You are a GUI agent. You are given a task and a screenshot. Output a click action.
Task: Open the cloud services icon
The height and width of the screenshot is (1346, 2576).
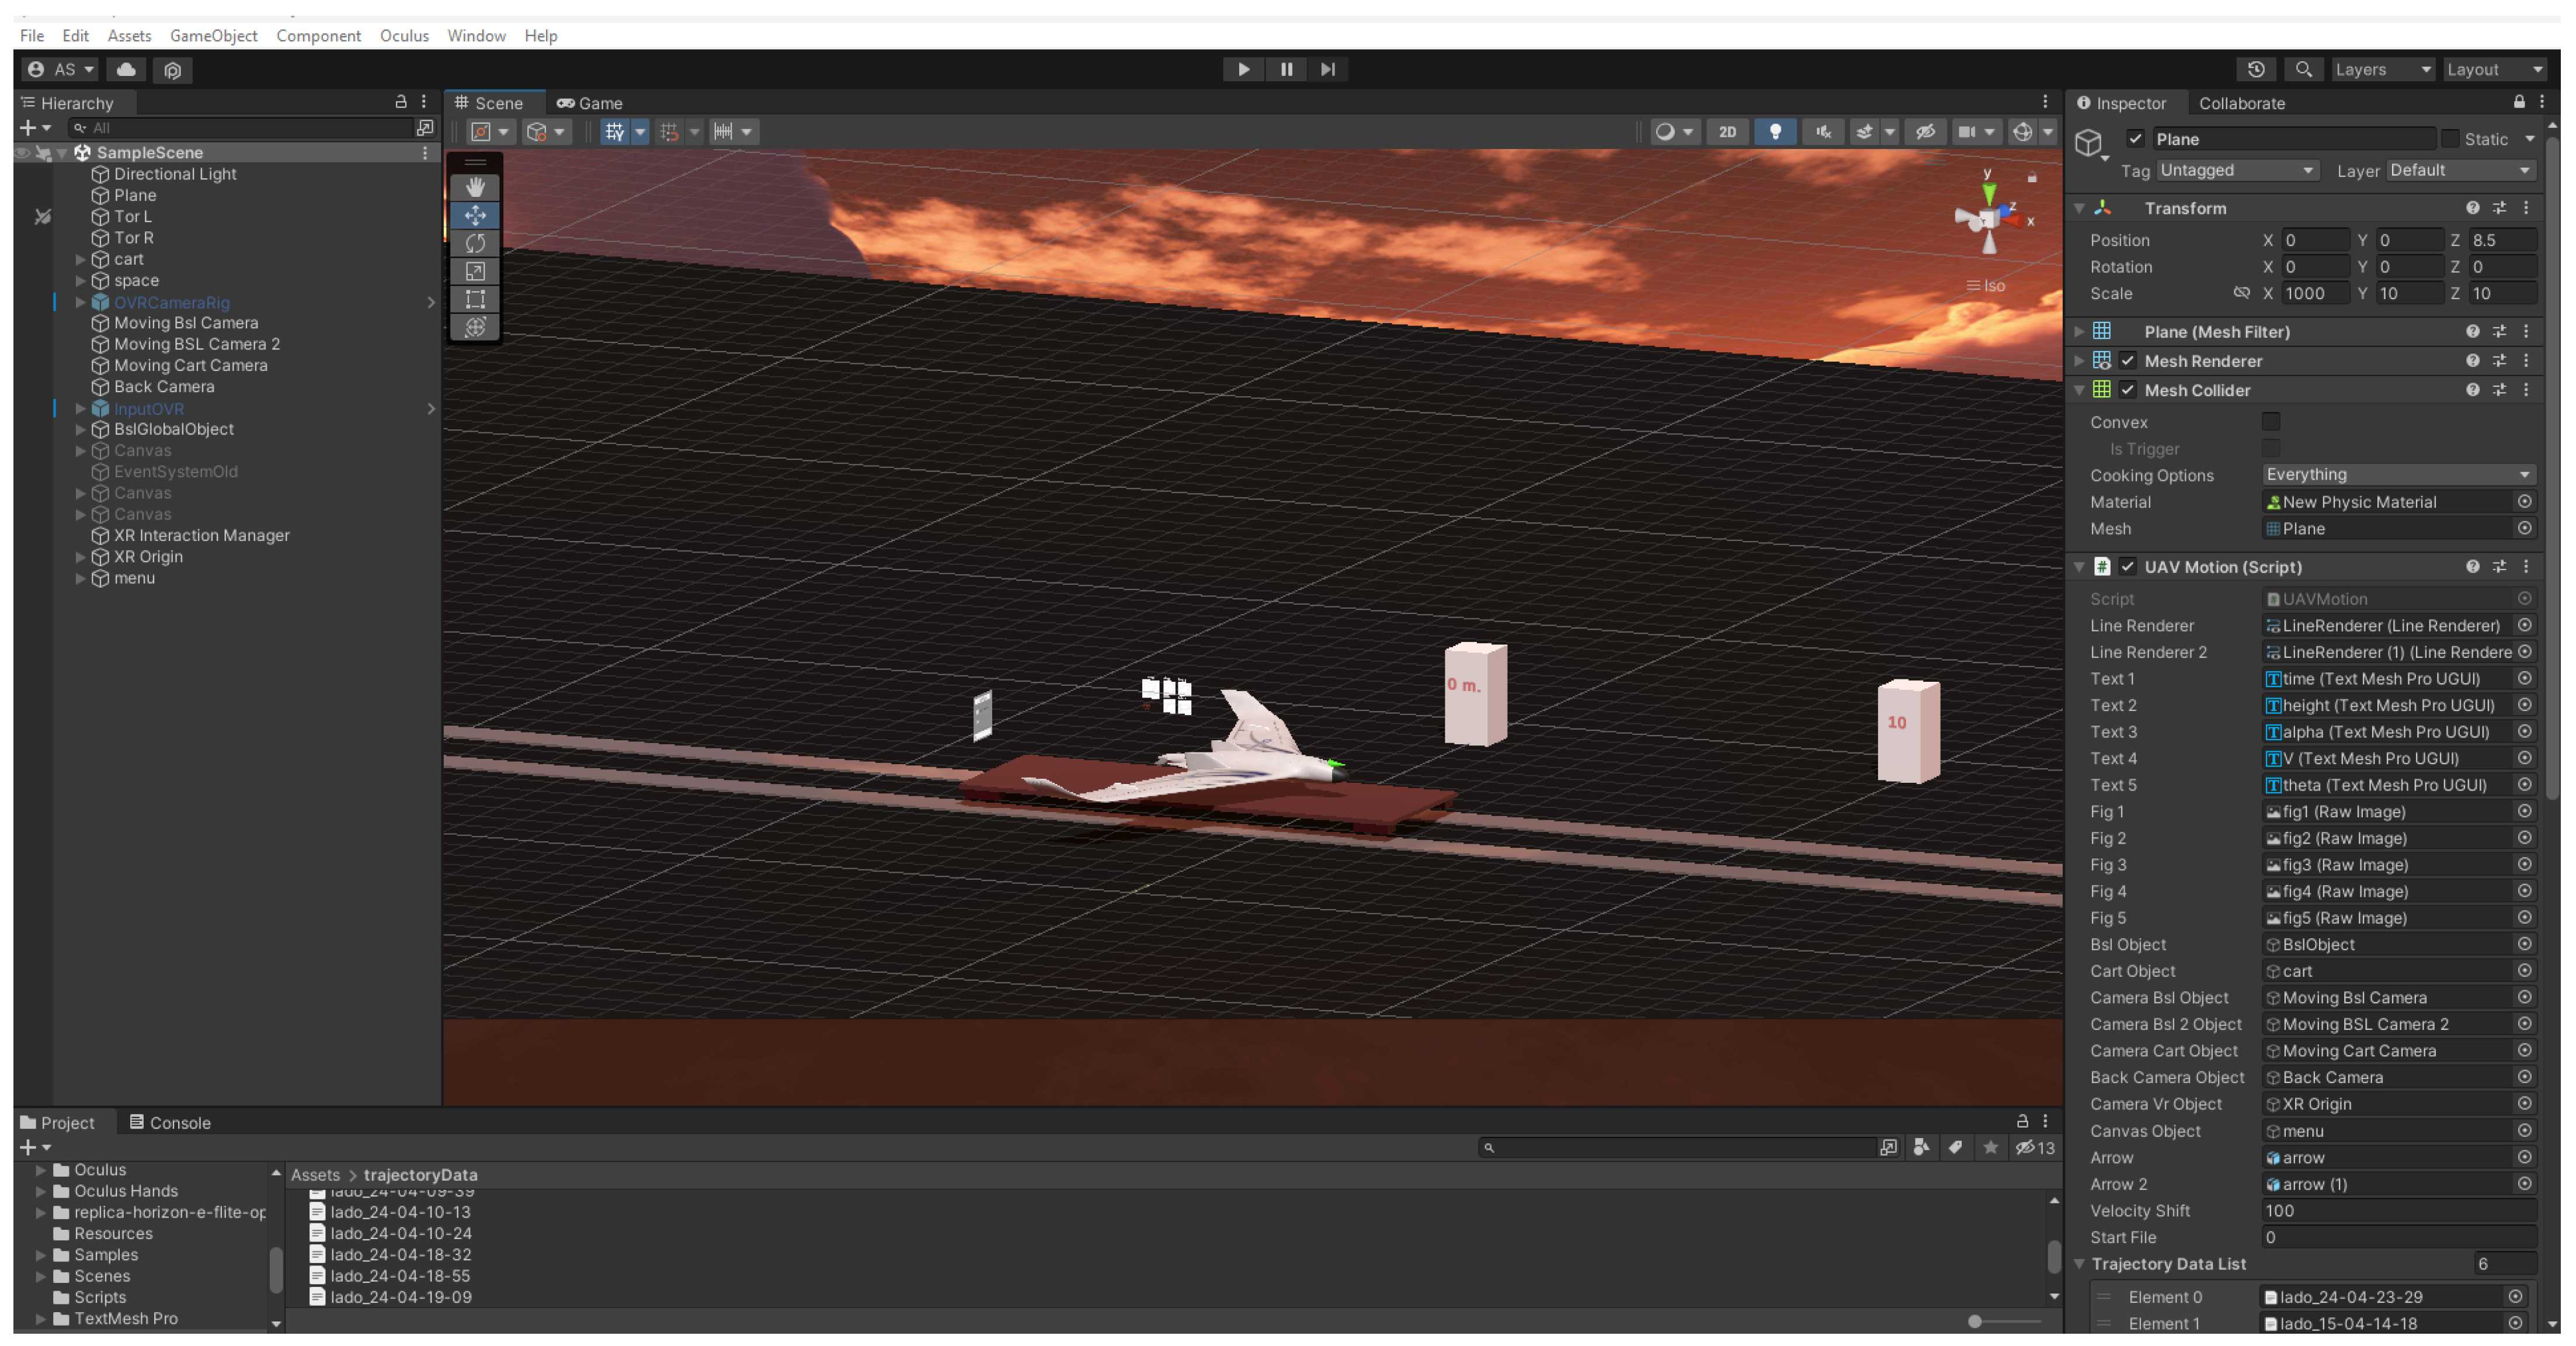point(126,69)
